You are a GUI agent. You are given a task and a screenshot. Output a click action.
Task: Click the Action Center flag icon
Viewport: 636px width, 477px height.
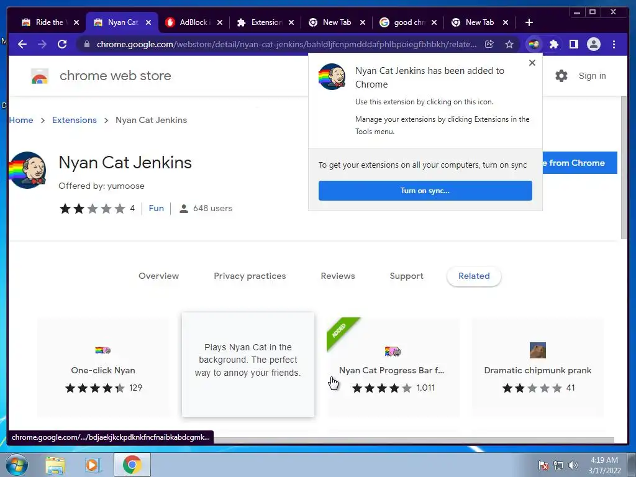[x=543, y=465]
